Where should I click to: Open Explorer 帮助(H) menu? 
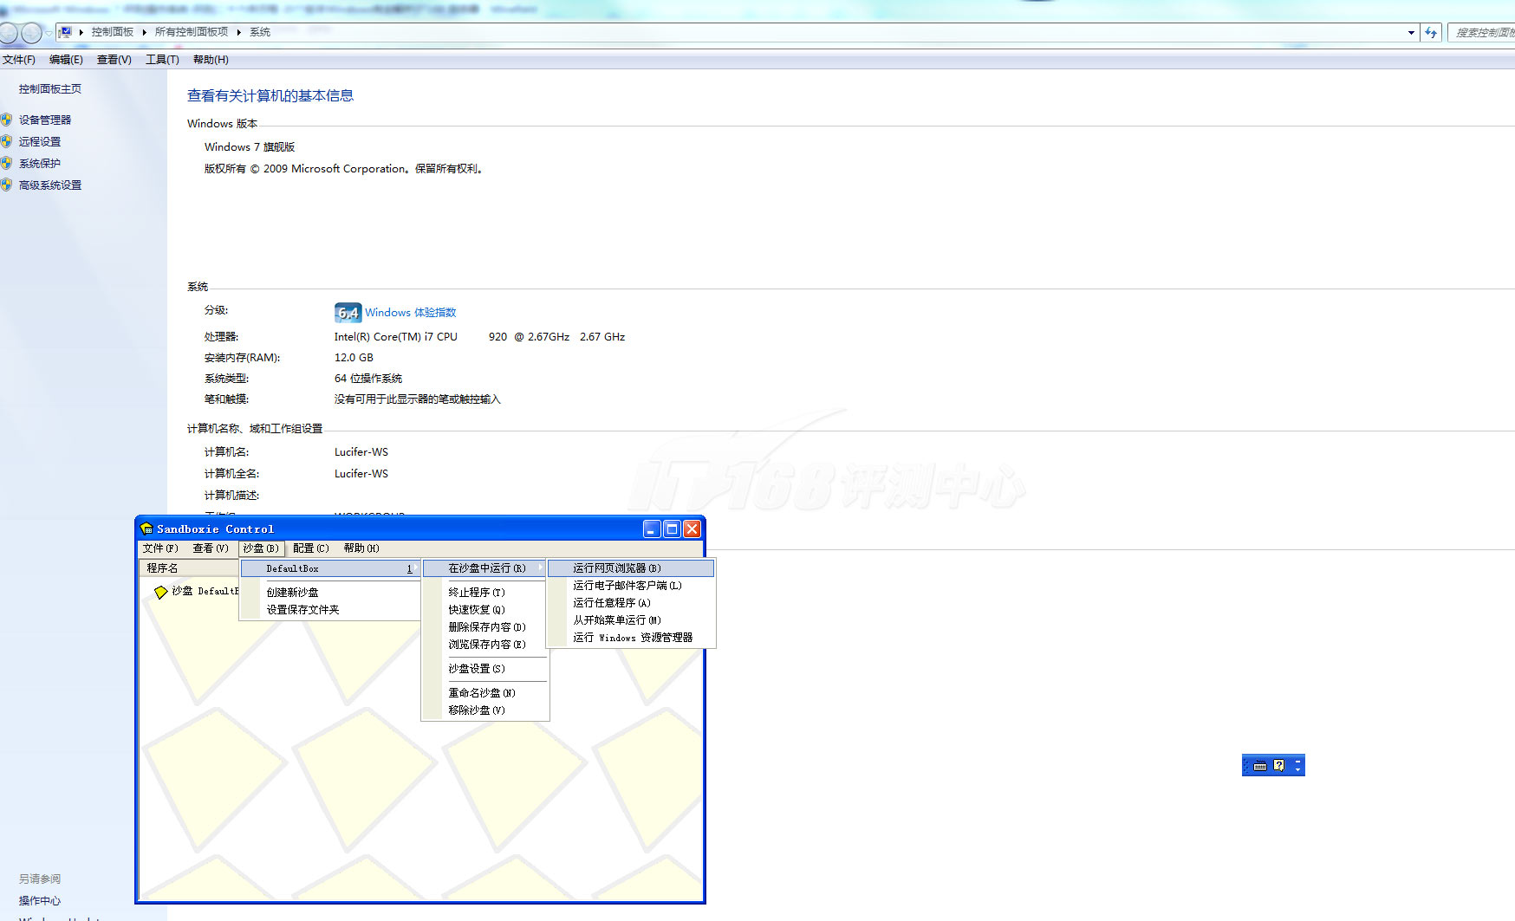tap(211, 60)
